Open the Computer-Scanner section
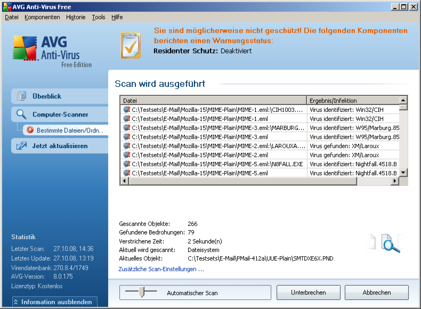This screenshot has height=309, width=421. click(x=60, y=115)
